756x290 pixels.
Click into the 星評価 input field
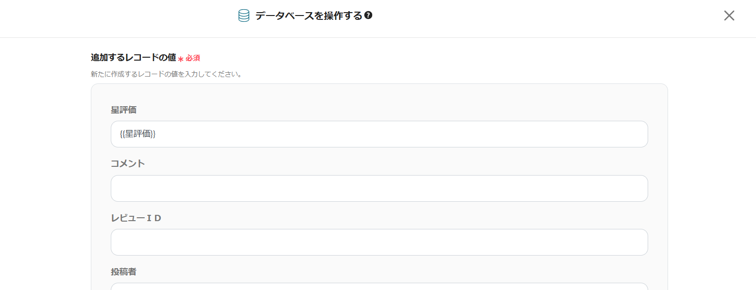coord(379,134)
